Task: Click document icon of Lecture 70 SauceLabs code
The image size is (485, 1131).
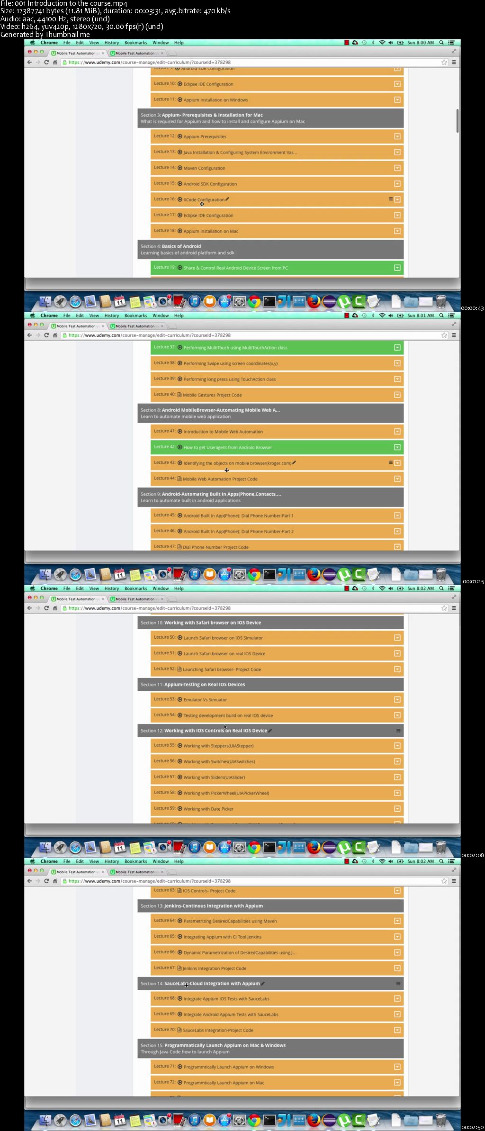Action: click(x=180, y=1030)
